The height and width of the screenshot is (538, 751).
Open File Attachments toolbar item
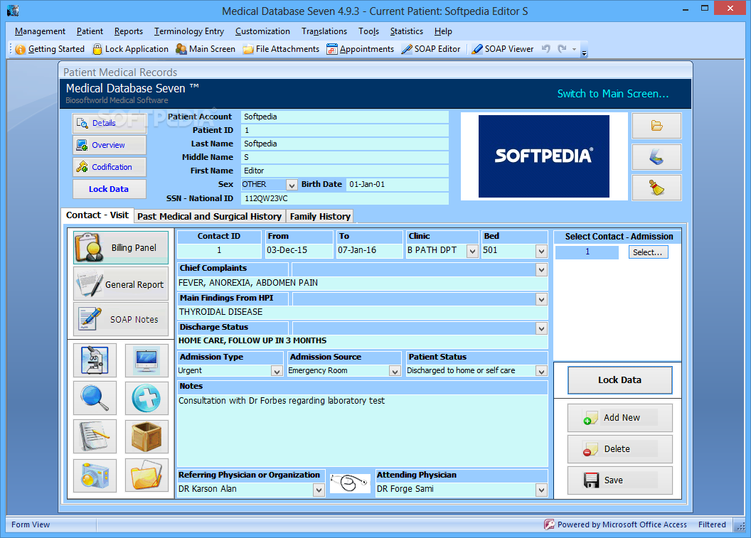(281, 49)
